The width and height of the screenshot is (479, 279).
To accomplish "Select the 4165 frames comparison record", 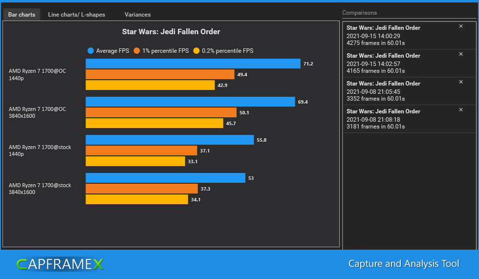I will tap(410, 63).
